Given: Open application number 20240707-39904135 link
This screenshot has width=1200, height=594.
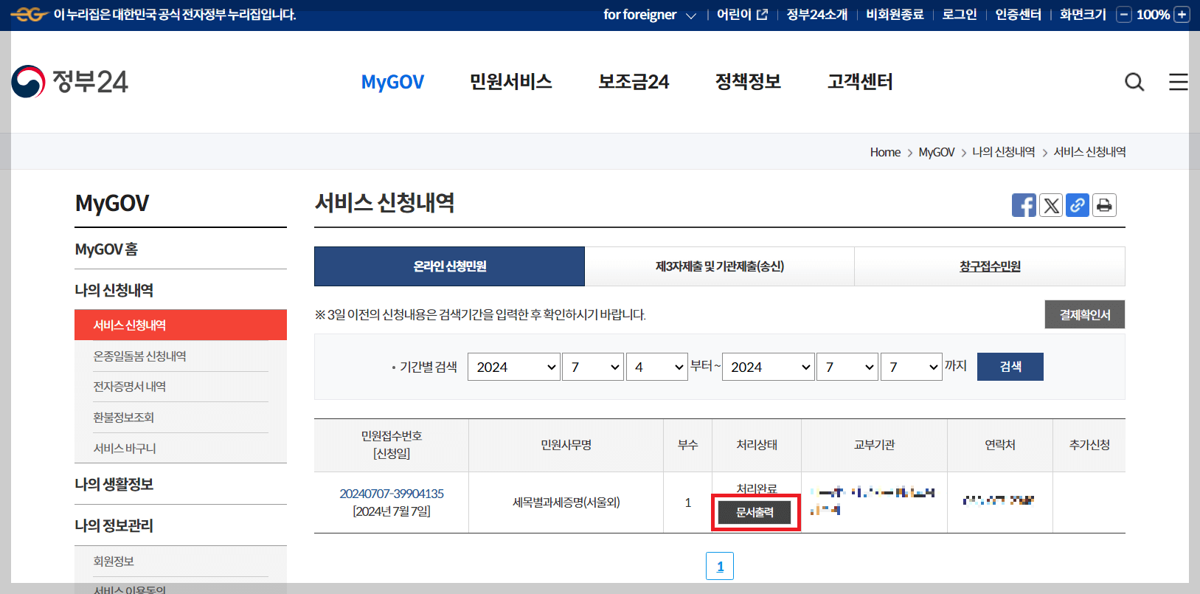Looking at the screenshot, I should 392,494.
